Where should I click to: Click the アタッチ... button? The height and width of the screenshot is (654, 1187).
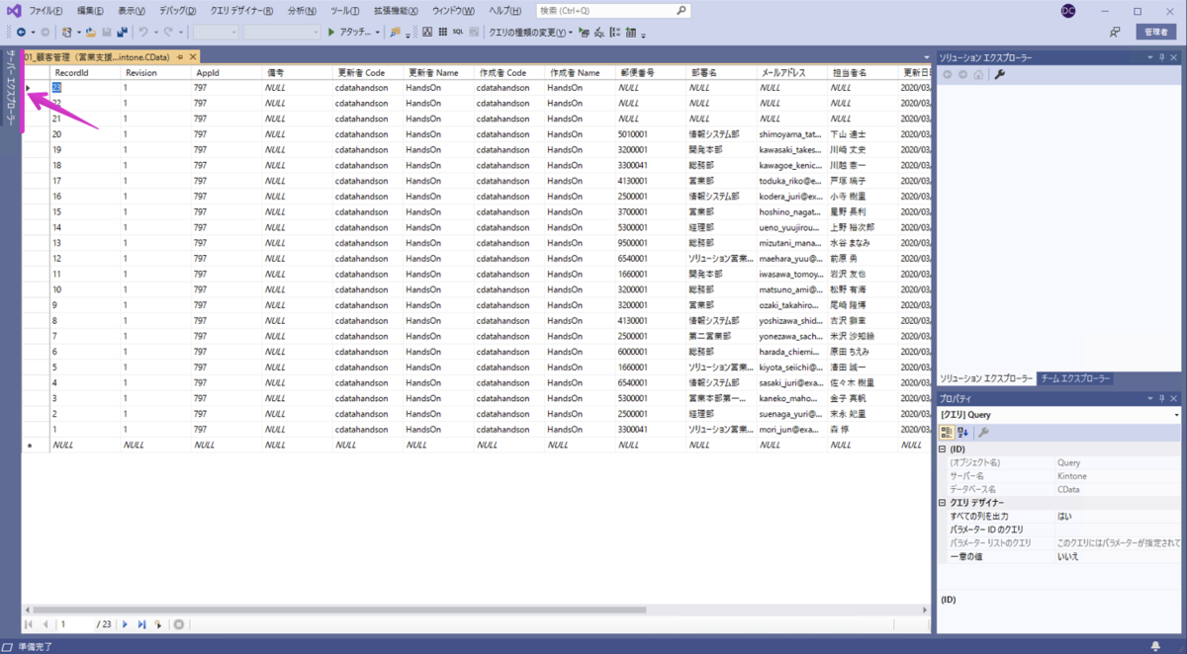pos(354,32)
